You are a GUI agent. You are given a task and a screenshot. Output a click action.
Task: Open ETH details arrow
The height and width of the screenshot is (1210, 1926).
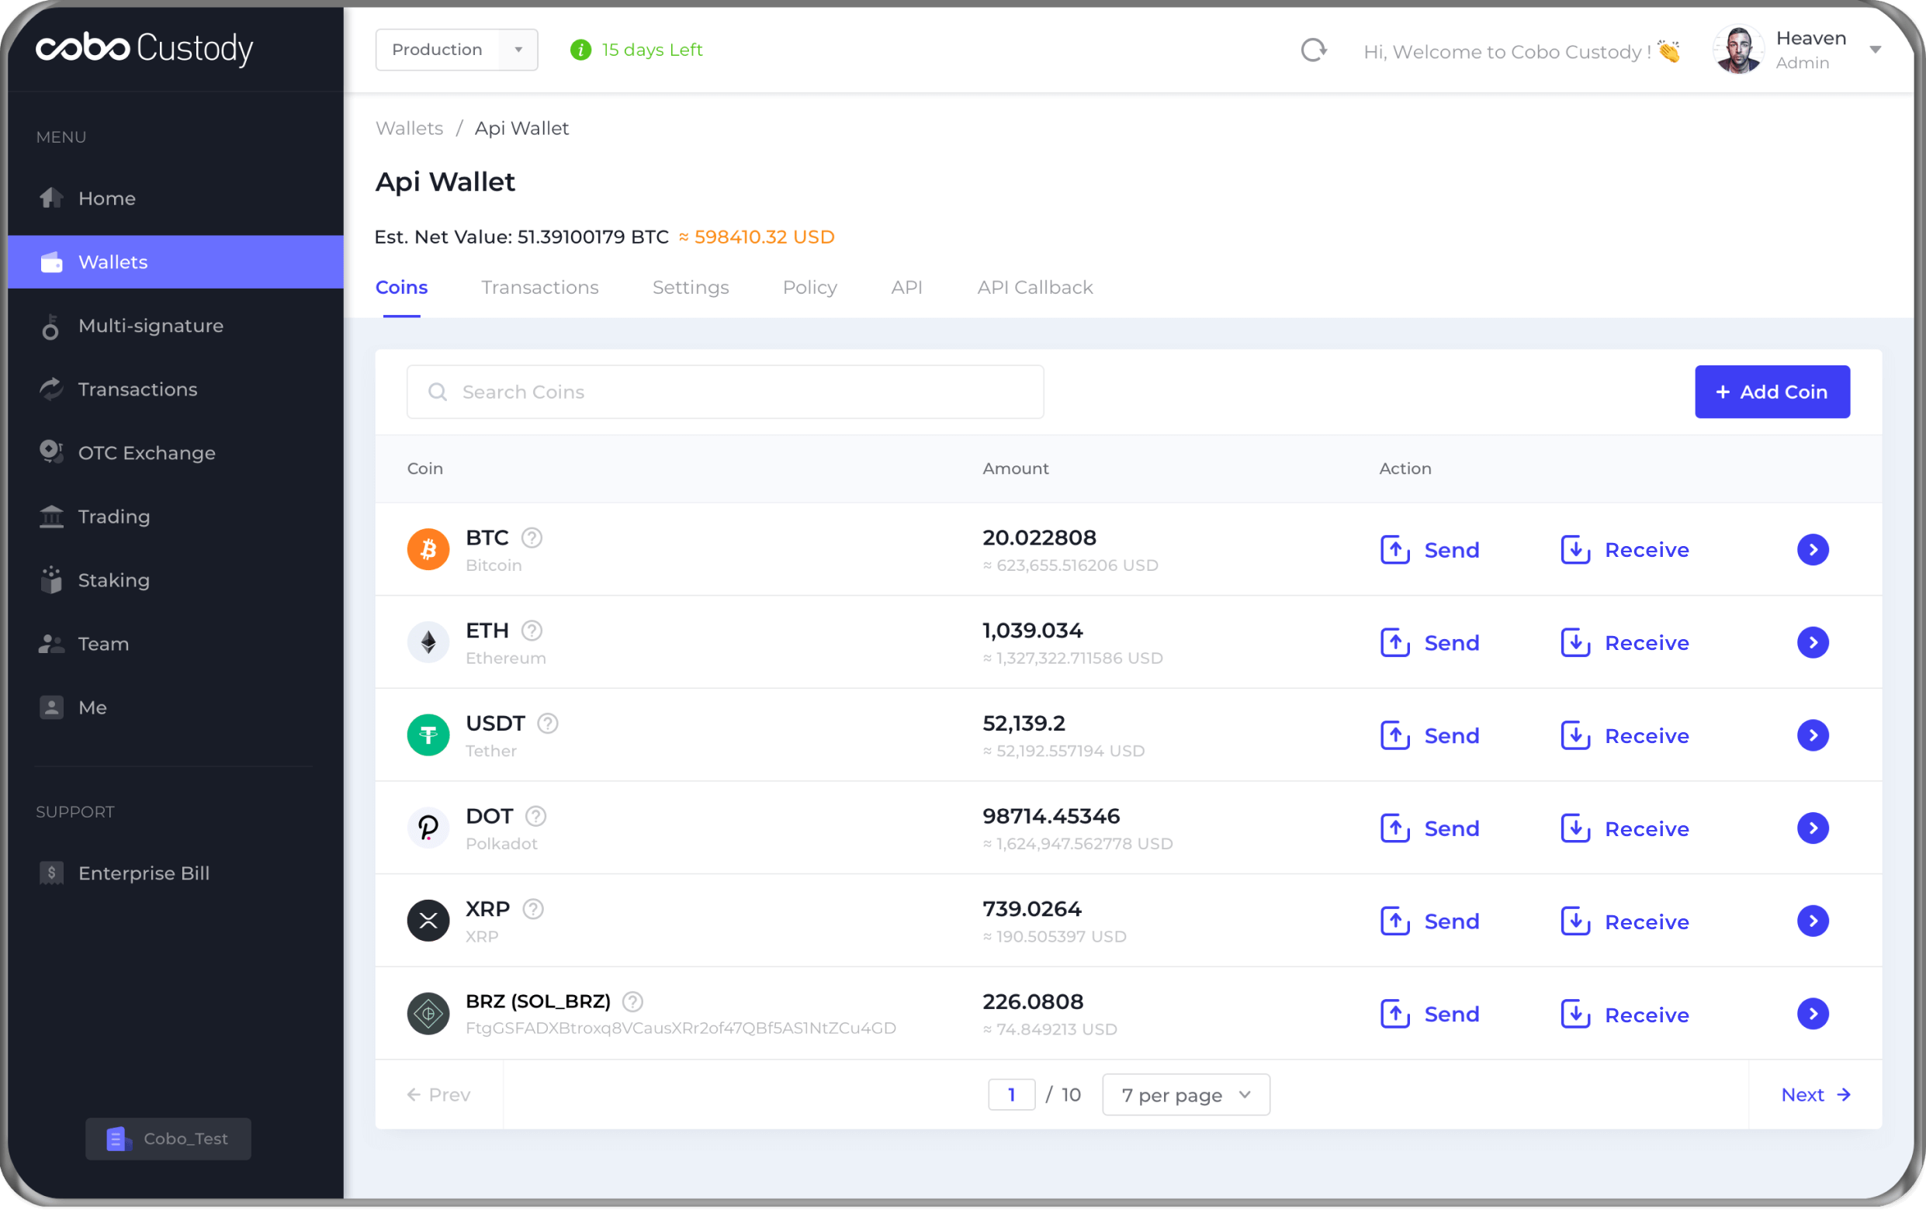coord(1813,642)
